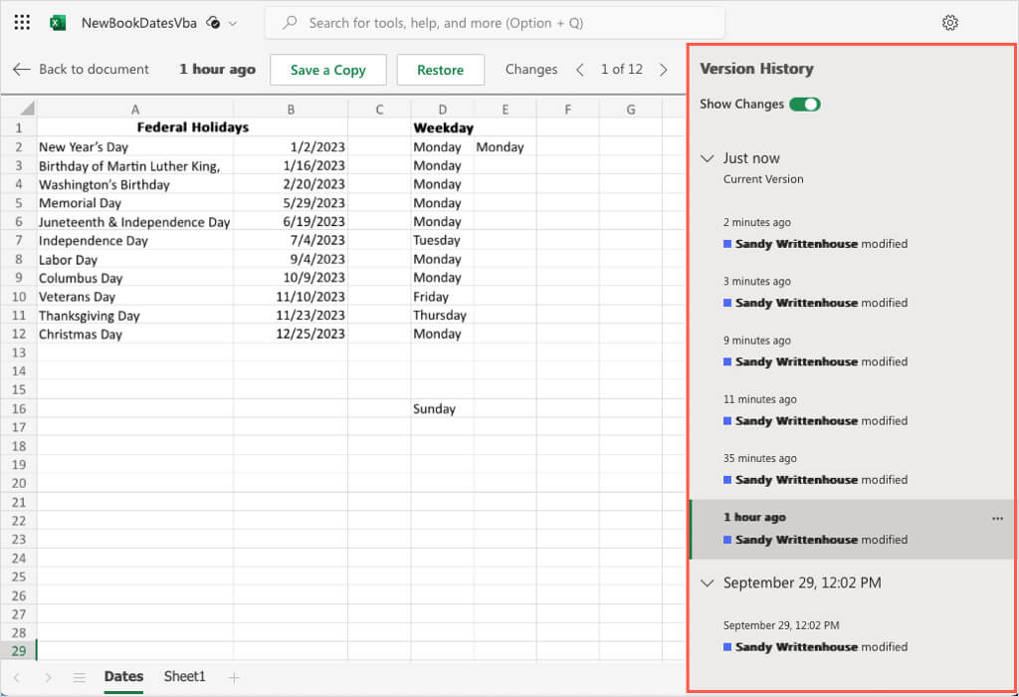Add a new sheet with plus icon
Image resolution: width=1019 pixels, height=697 pixels.
[x=234, y=677]
